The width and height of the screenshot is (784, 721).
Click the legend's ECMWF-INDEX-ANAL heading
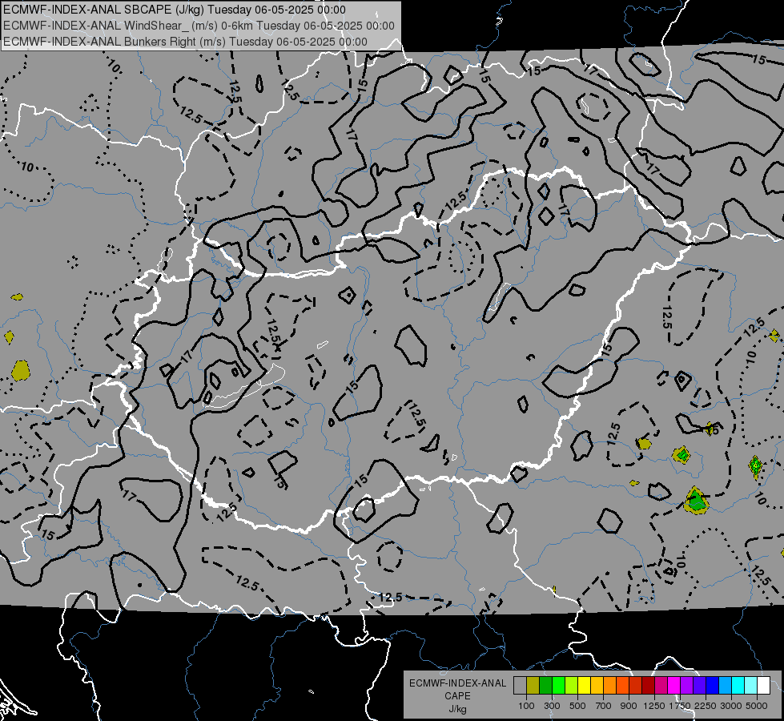pyautogui.click(x=457, y=683)
